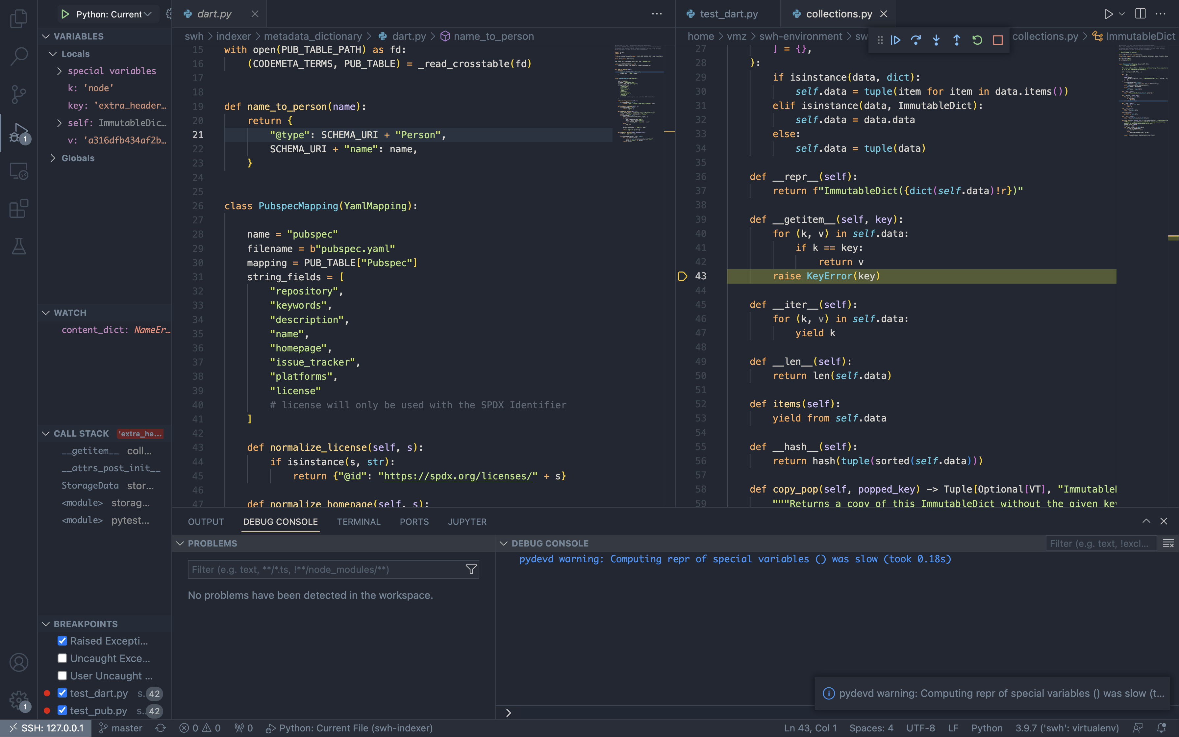Grab the debug toolbar drag handle
This screenshot has width=1179, height=737.
pyautogui.click(x=880, y=40)
